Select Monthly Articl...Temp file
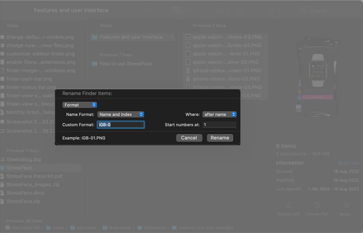The image size is (363, 233). tap(30, 113)
